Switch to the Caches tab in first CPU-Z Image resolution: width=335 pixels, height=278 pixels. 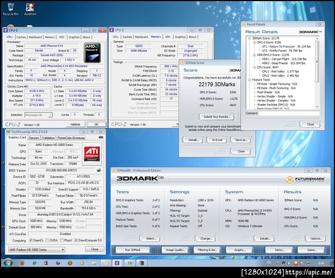[x=21, y=37]
